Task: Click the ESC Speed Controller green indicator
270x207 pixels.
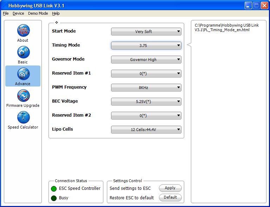Action: [x=54, y=189]
